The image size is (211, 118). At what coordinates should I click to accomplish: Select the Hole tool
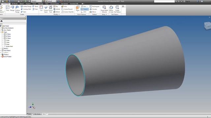[x=64, y=7]
